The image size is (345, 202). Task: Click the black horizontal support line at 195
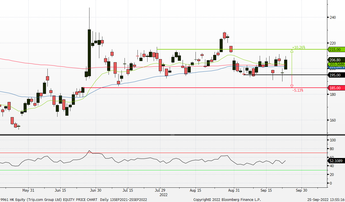tap(286, 75)
